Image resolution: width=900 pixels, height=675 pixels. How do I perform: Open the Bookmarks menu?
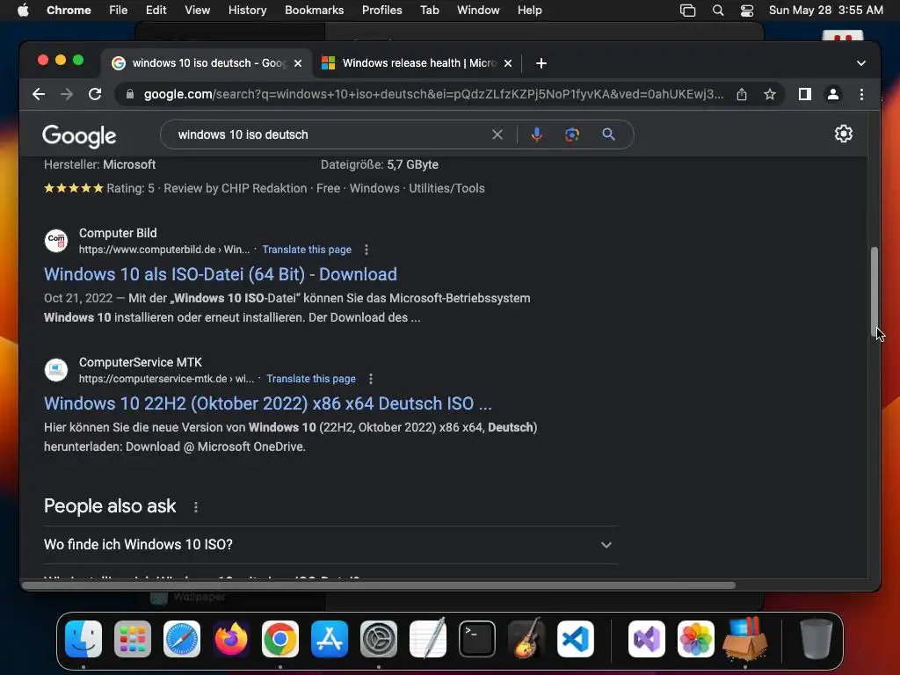314,10
